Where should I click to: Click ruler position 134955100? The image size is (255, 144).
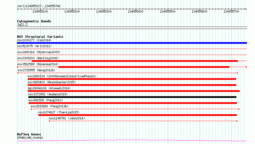40,11
